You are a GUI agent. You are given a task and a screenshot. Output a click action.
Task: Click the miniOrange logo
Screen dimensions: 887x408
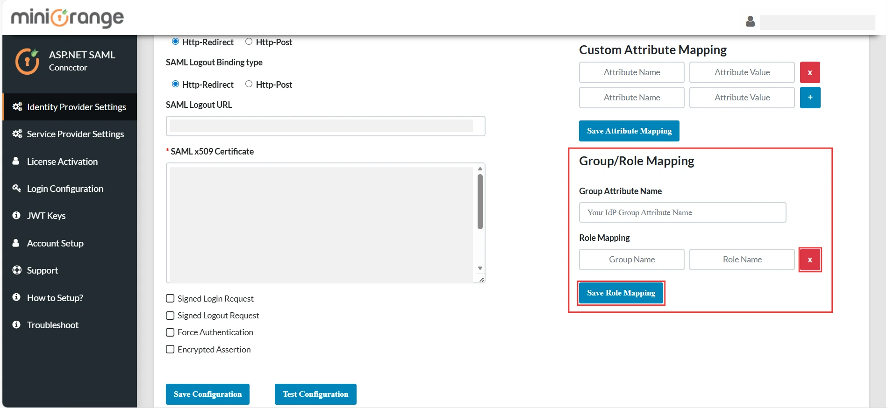click(x=67, y=18)
